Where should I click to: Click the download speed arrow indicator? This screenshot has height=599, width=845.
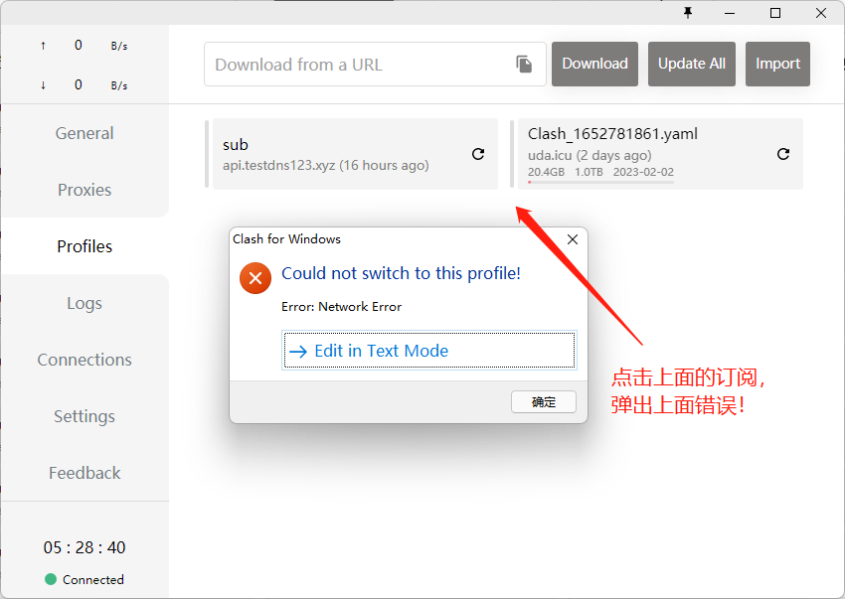43,85
